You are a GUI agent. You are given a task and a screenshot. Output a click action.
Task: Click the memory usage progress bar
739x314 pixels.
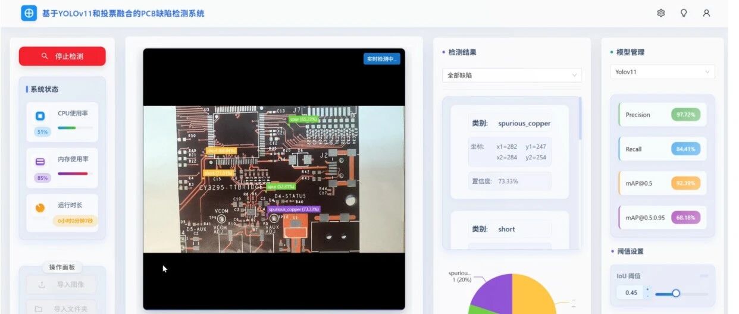coord(75,174)
